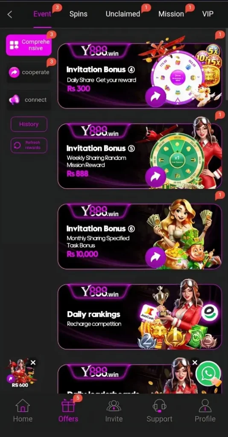Tap the back arrow icon
This screenshot has width=228, height=437.
[10, 15]
